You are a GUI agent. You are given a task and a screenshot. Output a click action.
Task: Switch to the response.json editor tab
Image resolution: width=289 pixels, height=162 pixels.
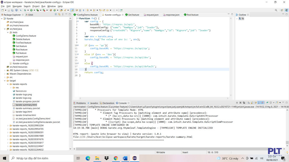click(x=171, y=15)
